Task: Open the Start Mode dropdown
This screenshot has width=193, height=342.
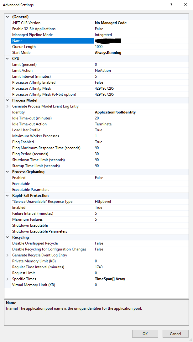Action: click(125, 52)
